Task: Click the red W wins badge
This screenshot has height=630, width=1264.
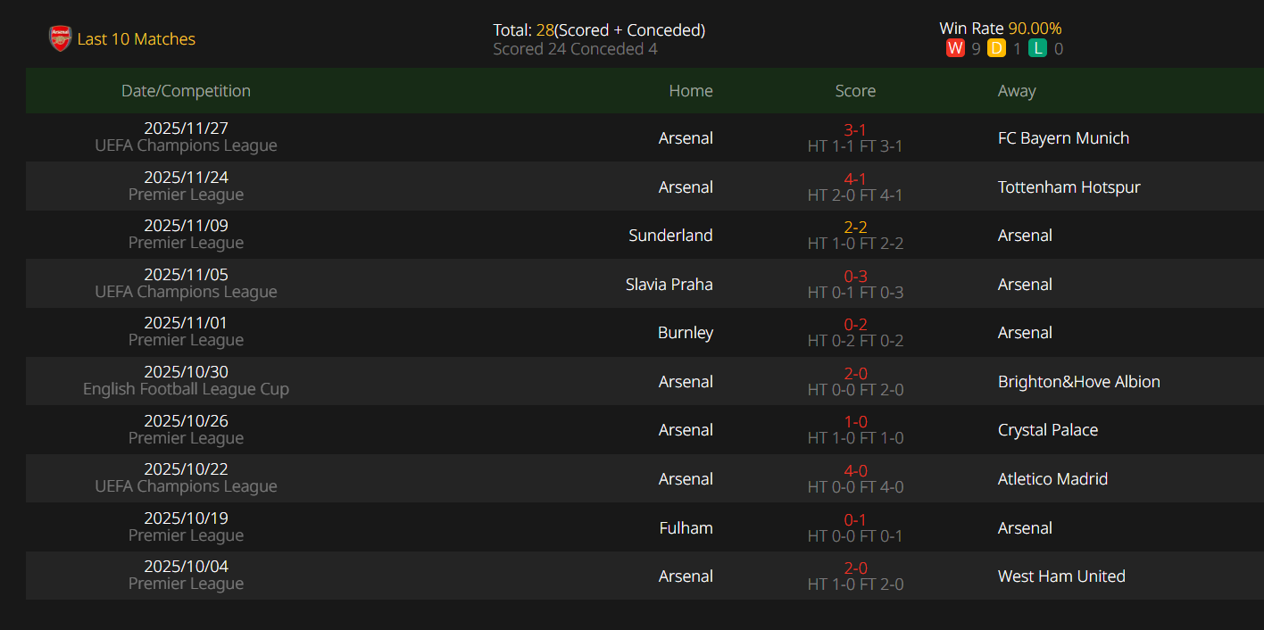Action: click(x=955, y=48)
